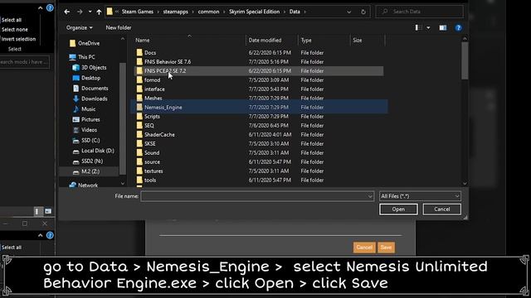Click Skyrim Special Edition in the breadcrumb
Screen dimensions: 531x298
tap(255, 12)
